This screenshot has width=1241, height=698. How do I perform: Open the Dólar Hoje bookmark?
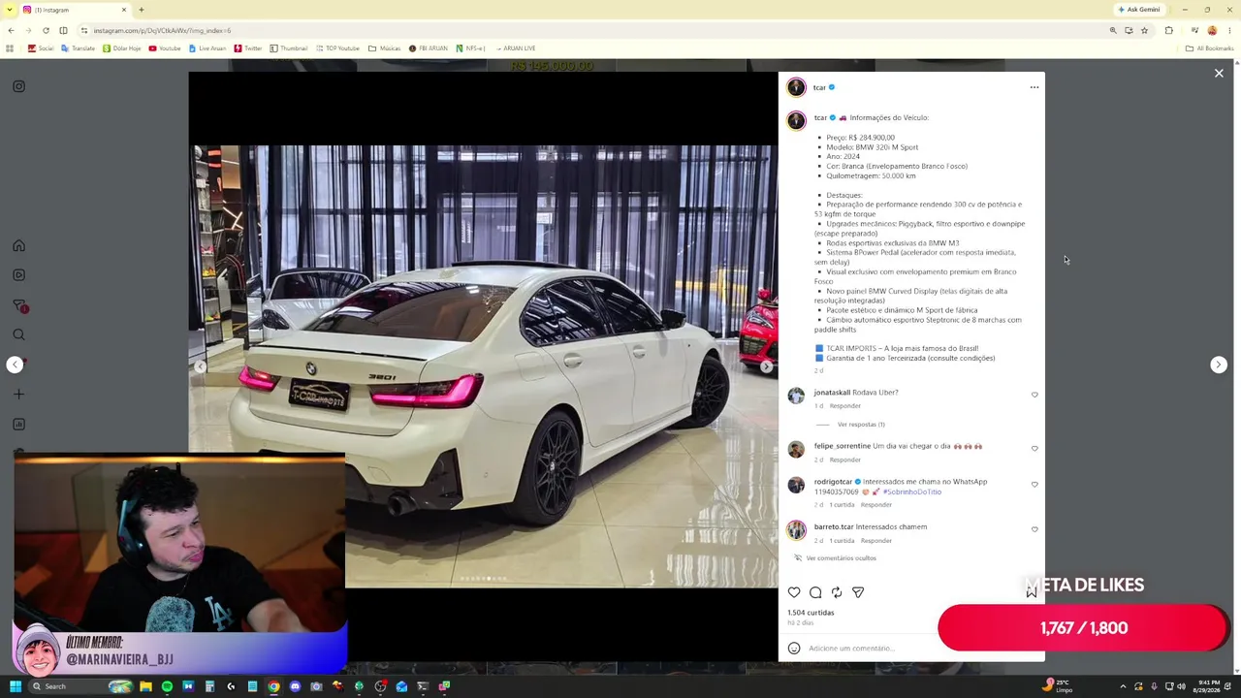click(x=121, y=48)
